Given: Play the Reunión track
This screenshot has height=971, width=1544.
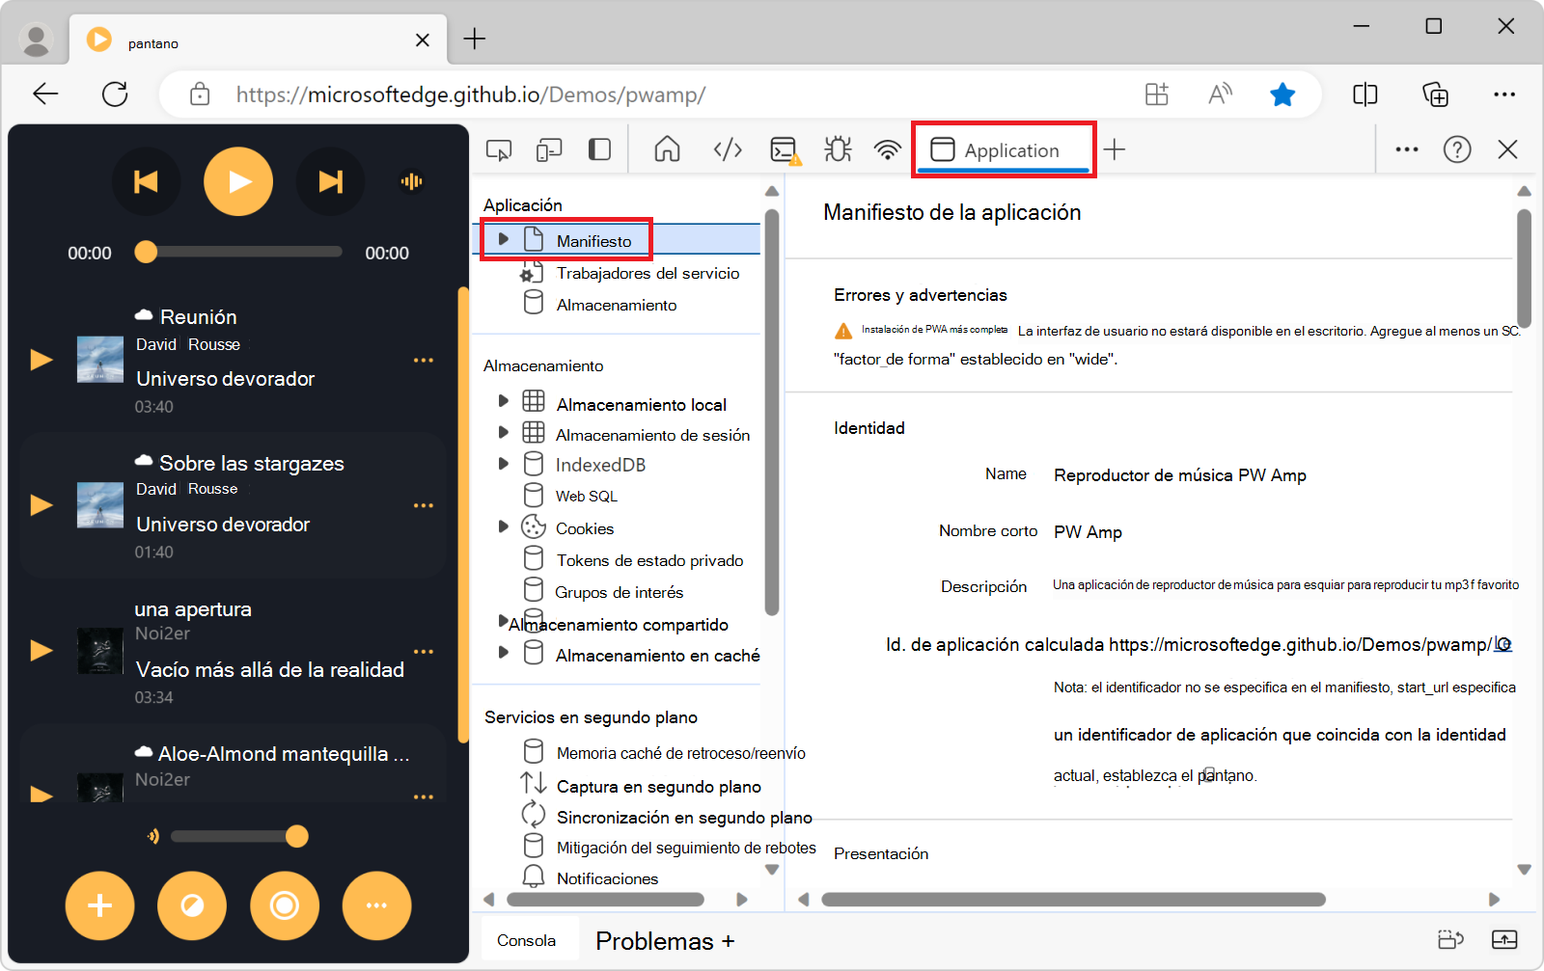Looking at the screenshot, I should (41, 359).
